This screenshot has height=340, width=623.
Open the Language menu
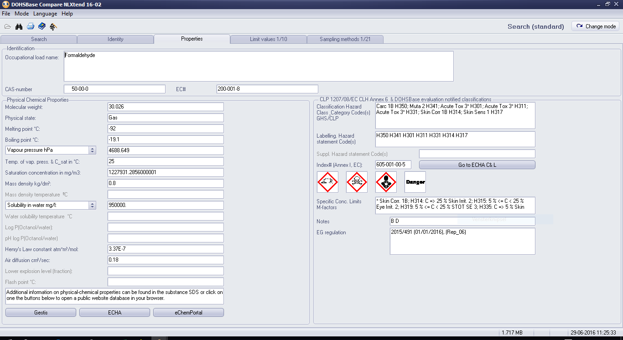point(45,14)
